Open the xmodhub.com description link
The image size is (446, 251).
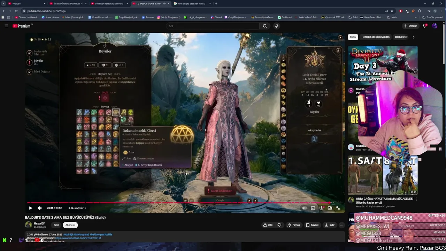(78, 238)
